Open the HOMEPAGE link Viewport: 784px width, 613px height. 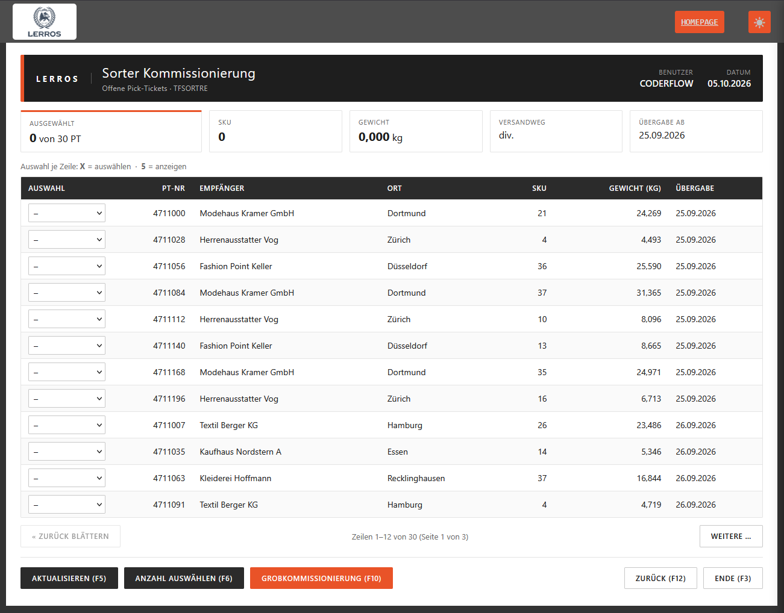(x=700, y=22)
